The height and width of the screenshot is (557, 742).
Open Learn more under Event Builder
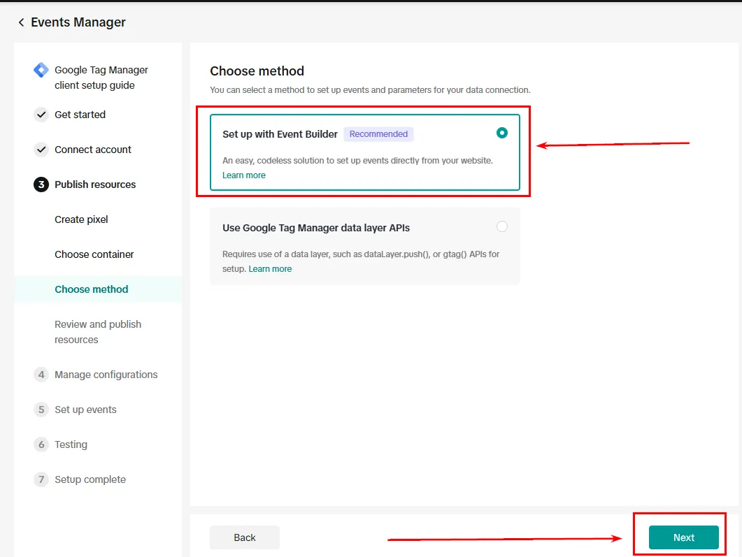pyautogui.click(x=244, y=175)
